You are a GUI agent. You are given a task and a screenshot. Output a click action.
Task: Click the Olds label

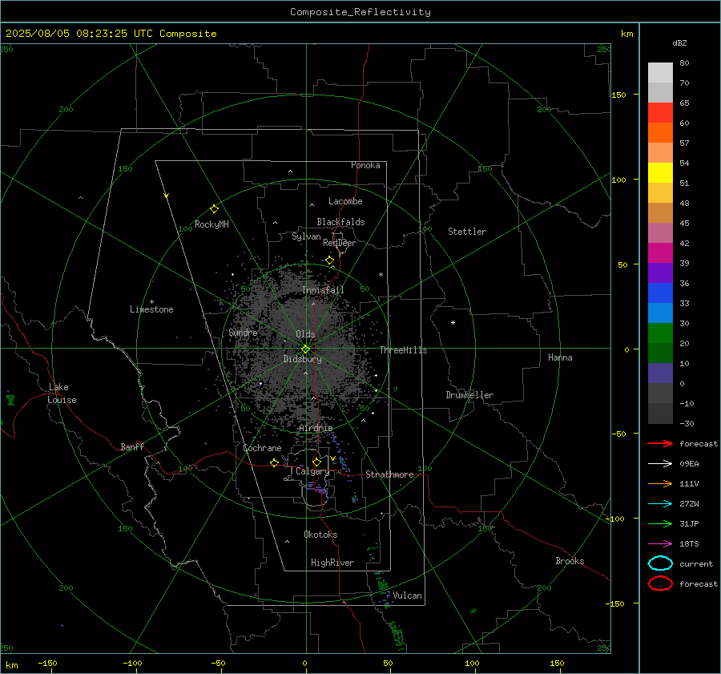click(305, 334)
